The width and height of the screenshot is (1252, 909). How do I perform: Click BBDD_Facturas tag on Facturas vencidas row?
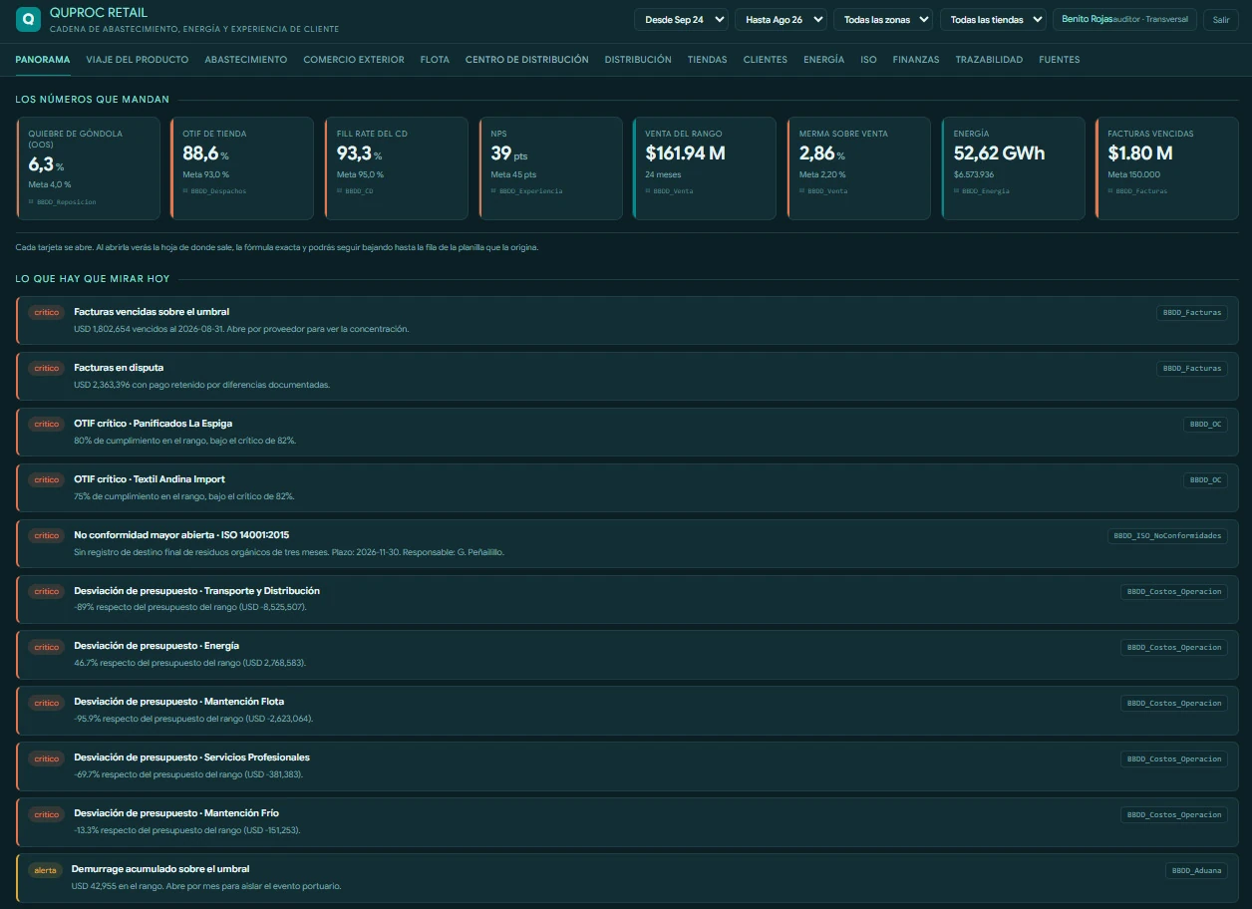[1191, 312]
